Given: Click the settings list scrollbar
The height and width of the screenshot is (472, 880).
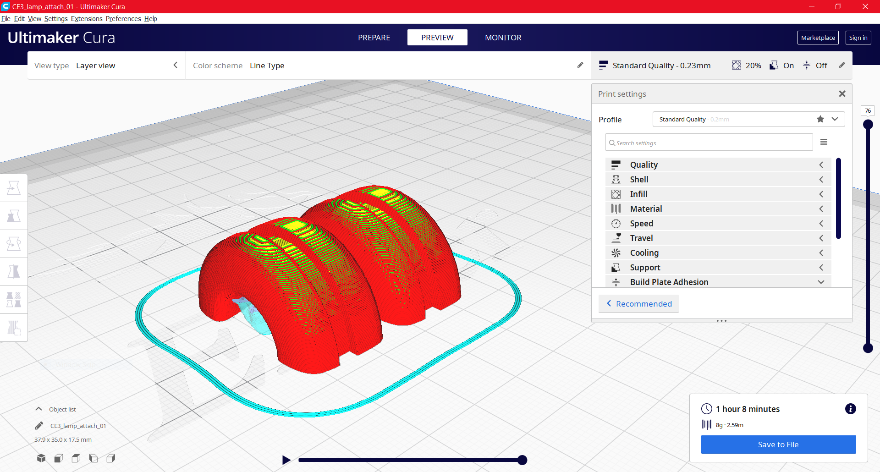Looking at the screenshot, I should [x=838, y=198].
